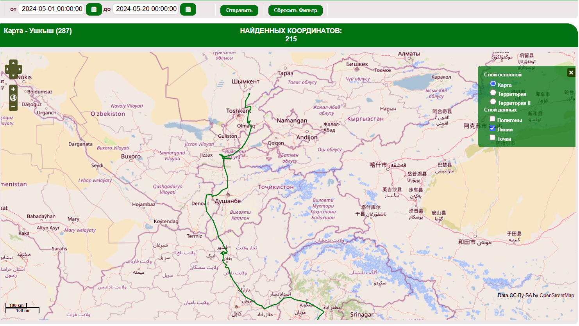This screenshot has width=579, height=326.
Task: Close the layer switcher panel
Action: click(x=571, y=73)
